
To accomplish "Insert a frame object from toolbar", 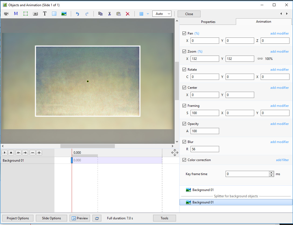I will pos(26,14).
